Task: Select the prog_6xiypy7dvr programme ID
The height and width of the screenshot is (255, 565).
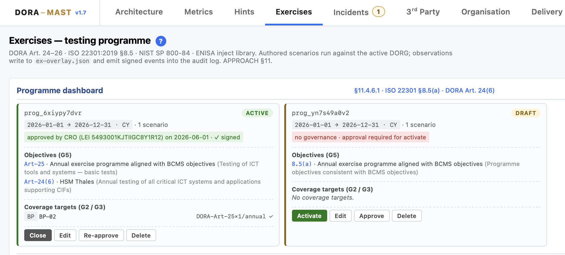Action: pyautogui.click(x=53, y=113)
